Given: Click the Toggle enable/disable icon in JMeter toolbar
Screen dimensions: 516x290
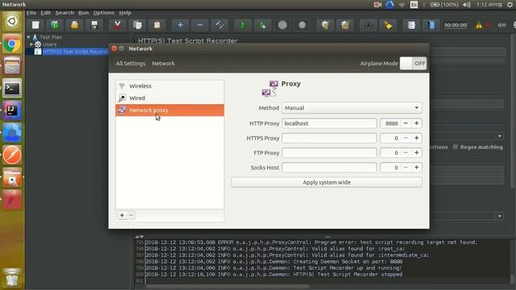Looking at the screenshot, I should 219,25.
